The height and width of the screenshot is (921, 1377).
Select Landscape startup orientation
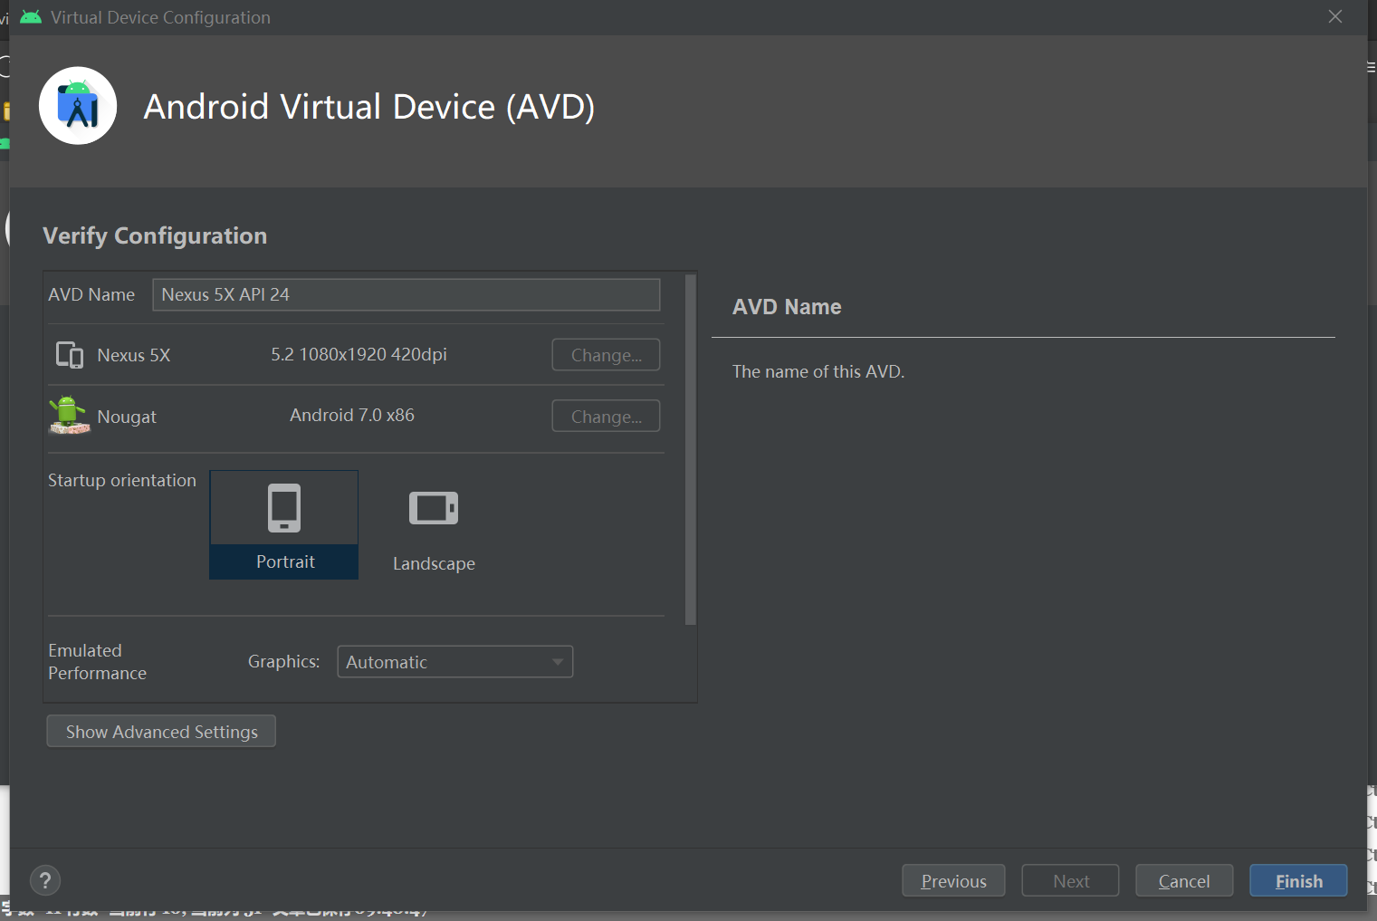(434, 526)
